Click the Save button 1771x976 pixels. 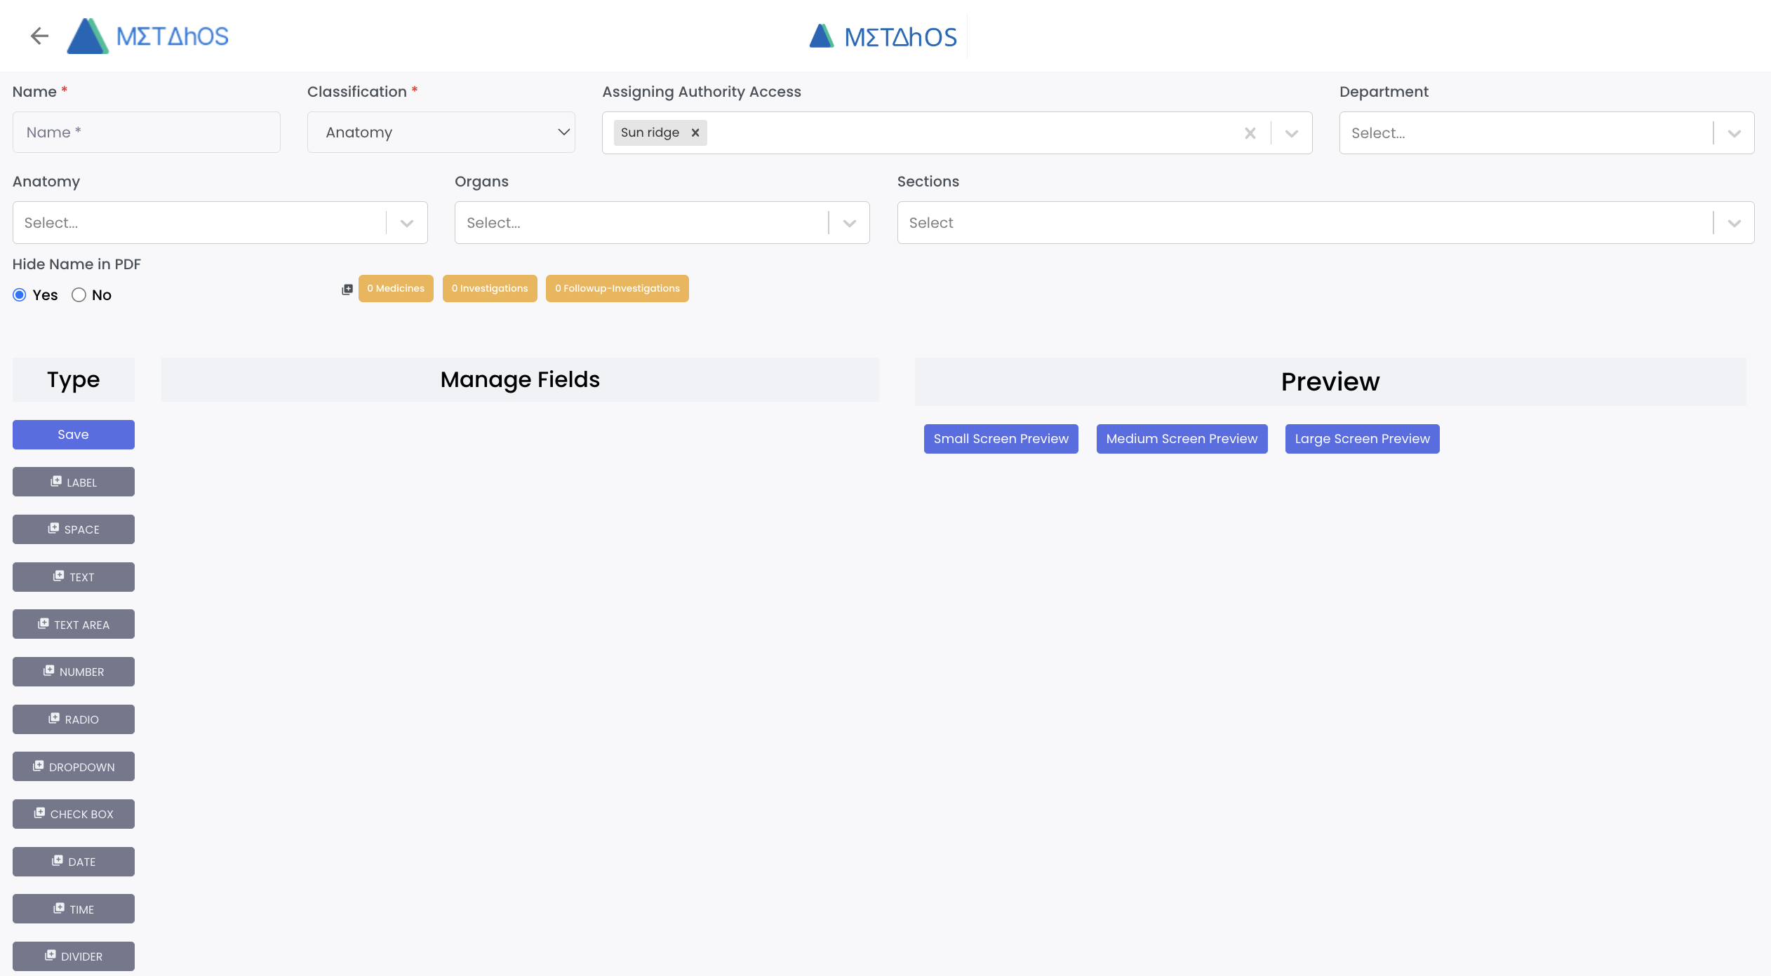pyautogui.click(x=74, y=435)
